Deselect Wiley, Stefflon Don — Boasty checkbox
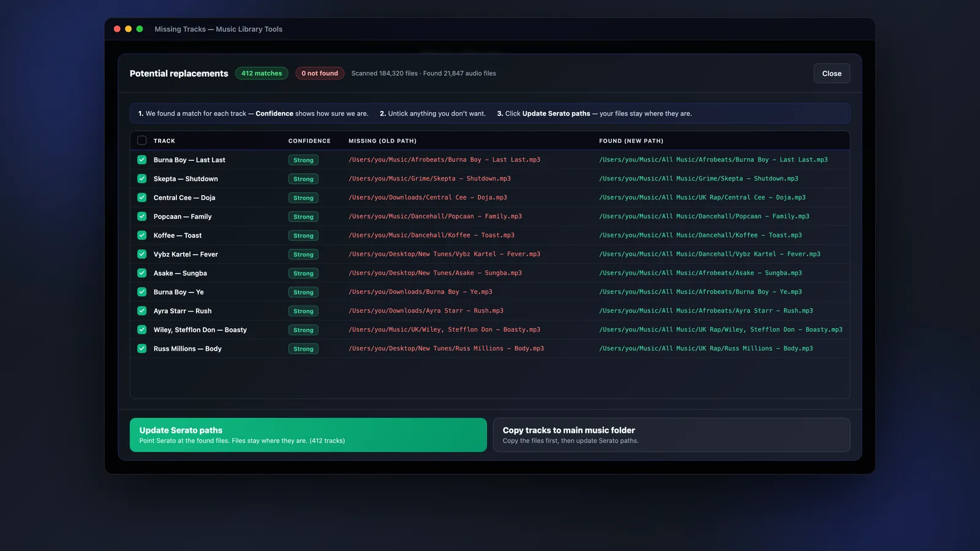The height and width of the screenshot is (551, 980). tap(142, 329)
